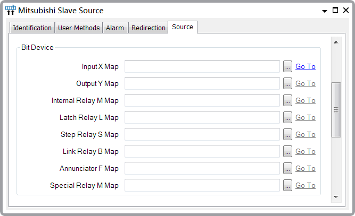Open the User Methods tab

coord(79,28)
